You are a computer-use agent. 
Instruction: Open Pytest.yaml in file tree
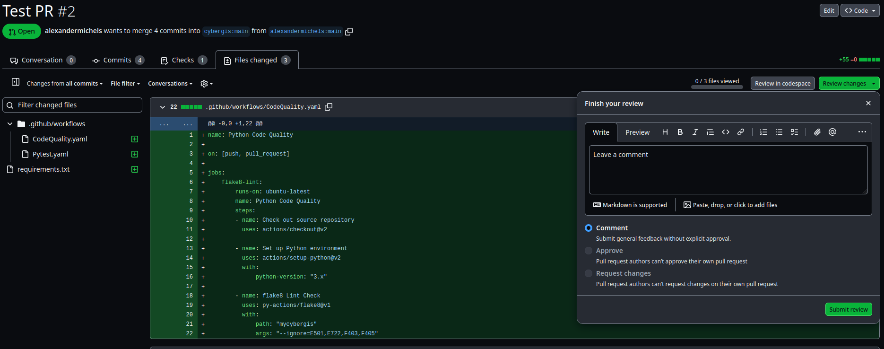(x=50, y=154)
